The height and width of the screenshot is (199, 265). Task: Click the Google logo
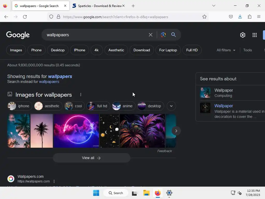(18, 35)
